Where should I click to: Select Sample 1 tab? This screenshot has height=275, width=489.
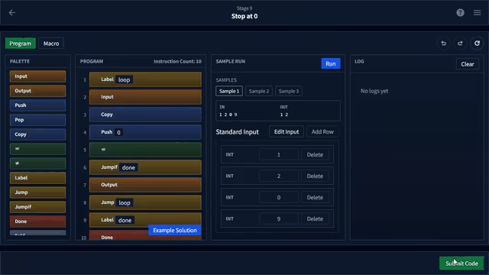coord(229,91)
